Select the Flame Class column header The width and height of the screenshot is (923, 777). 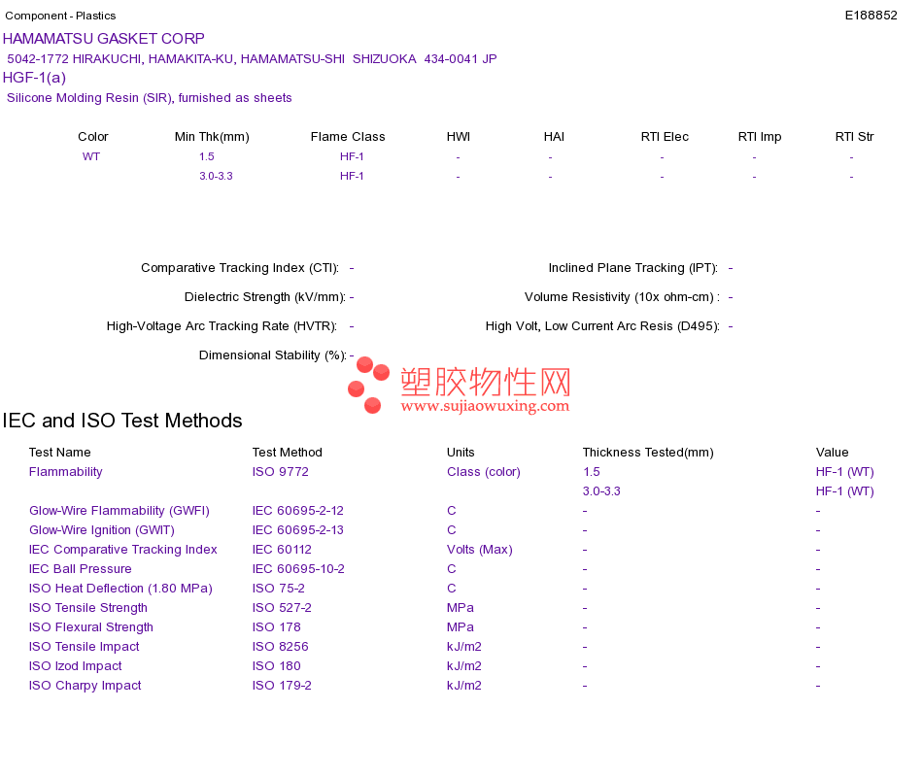[x=348, y=137]
